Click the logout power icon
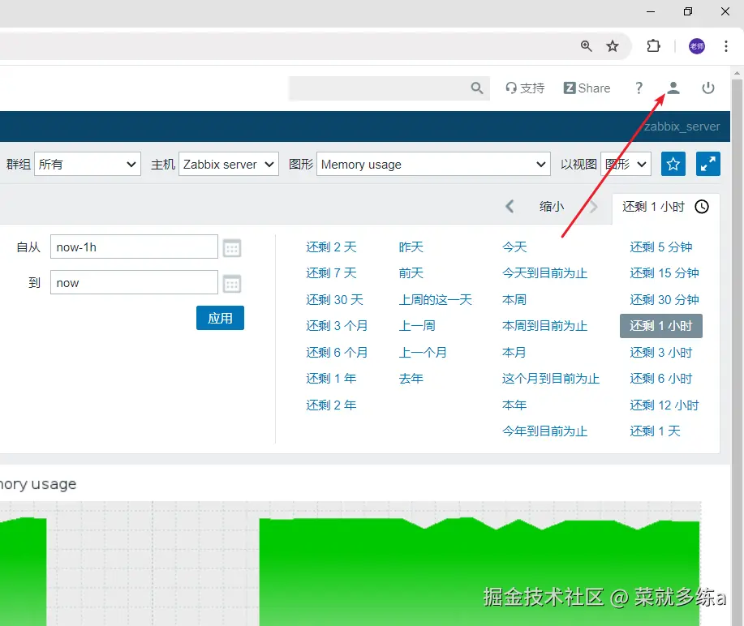744x626 pixels. point(708,88)
